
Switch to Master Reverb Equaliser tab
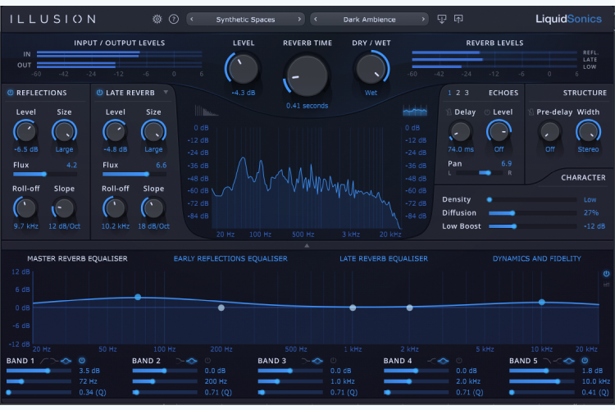[x=77, y=258]
